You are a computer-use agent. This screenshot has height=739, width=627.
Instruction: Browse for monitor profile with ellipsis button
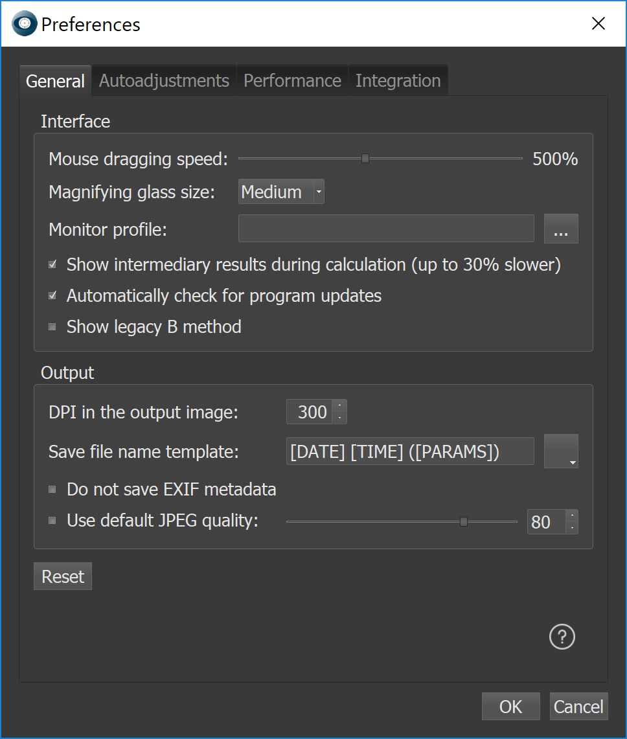pyautogui.click(x=561, y=229)
